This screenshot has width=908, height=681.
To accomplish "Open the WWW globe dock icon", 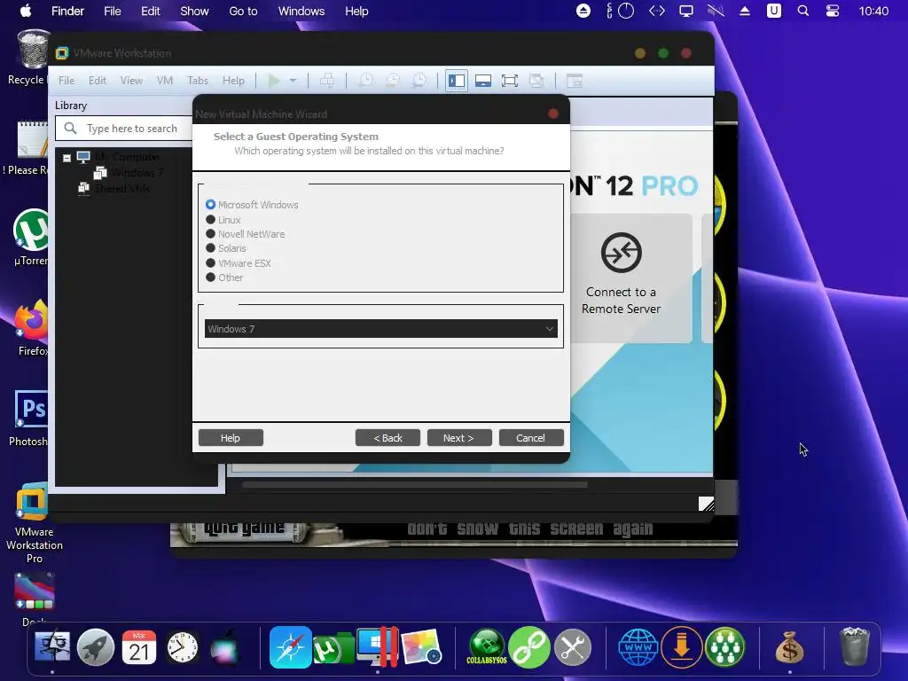I will coord(638,646).
